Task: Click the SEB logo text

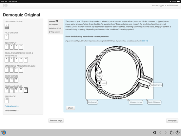Action: (x=5, y=6)
